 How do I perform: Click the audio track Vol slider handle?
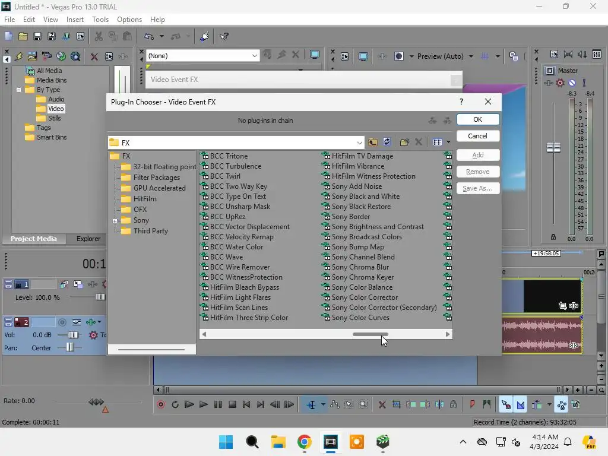point(73,335)
